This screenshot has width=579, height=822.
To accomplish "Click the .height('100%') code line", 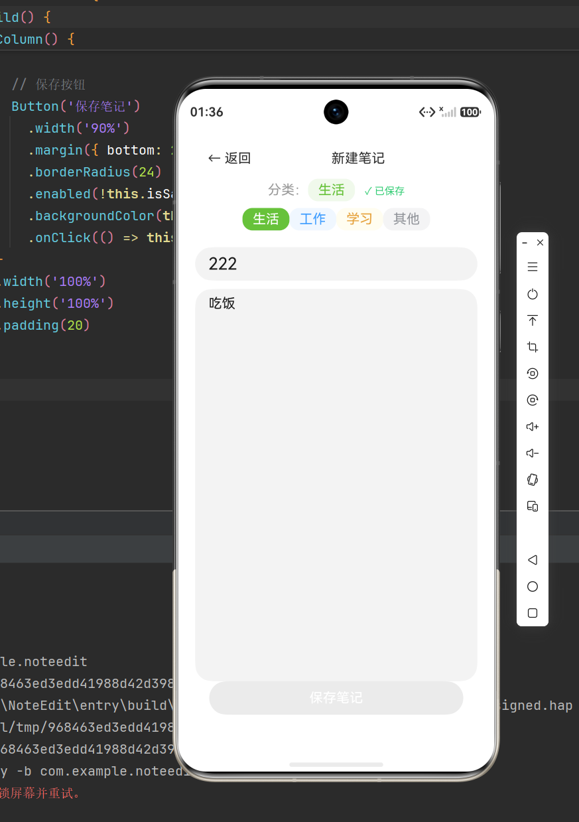I will 57,303.
